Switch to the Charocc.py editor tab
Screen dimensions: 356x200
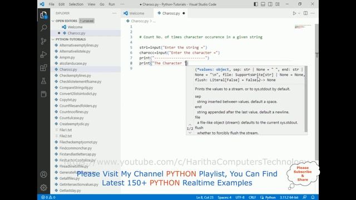(x=171, y=13)
